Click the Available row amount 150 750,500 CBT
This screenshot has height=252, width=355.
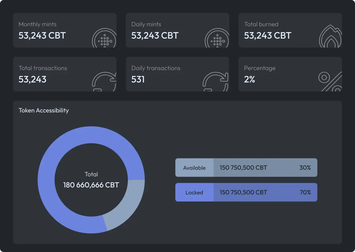click(243, 168)
